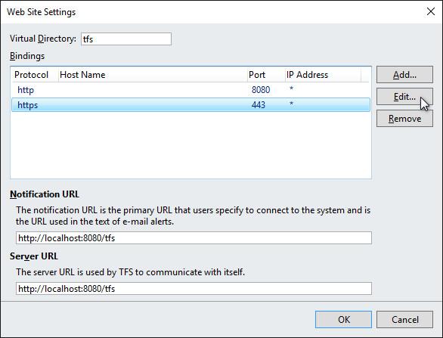Viewport: 443px width, 338px height.
Task: Open the Add binding dialog
Action: (x=404, y=75)
